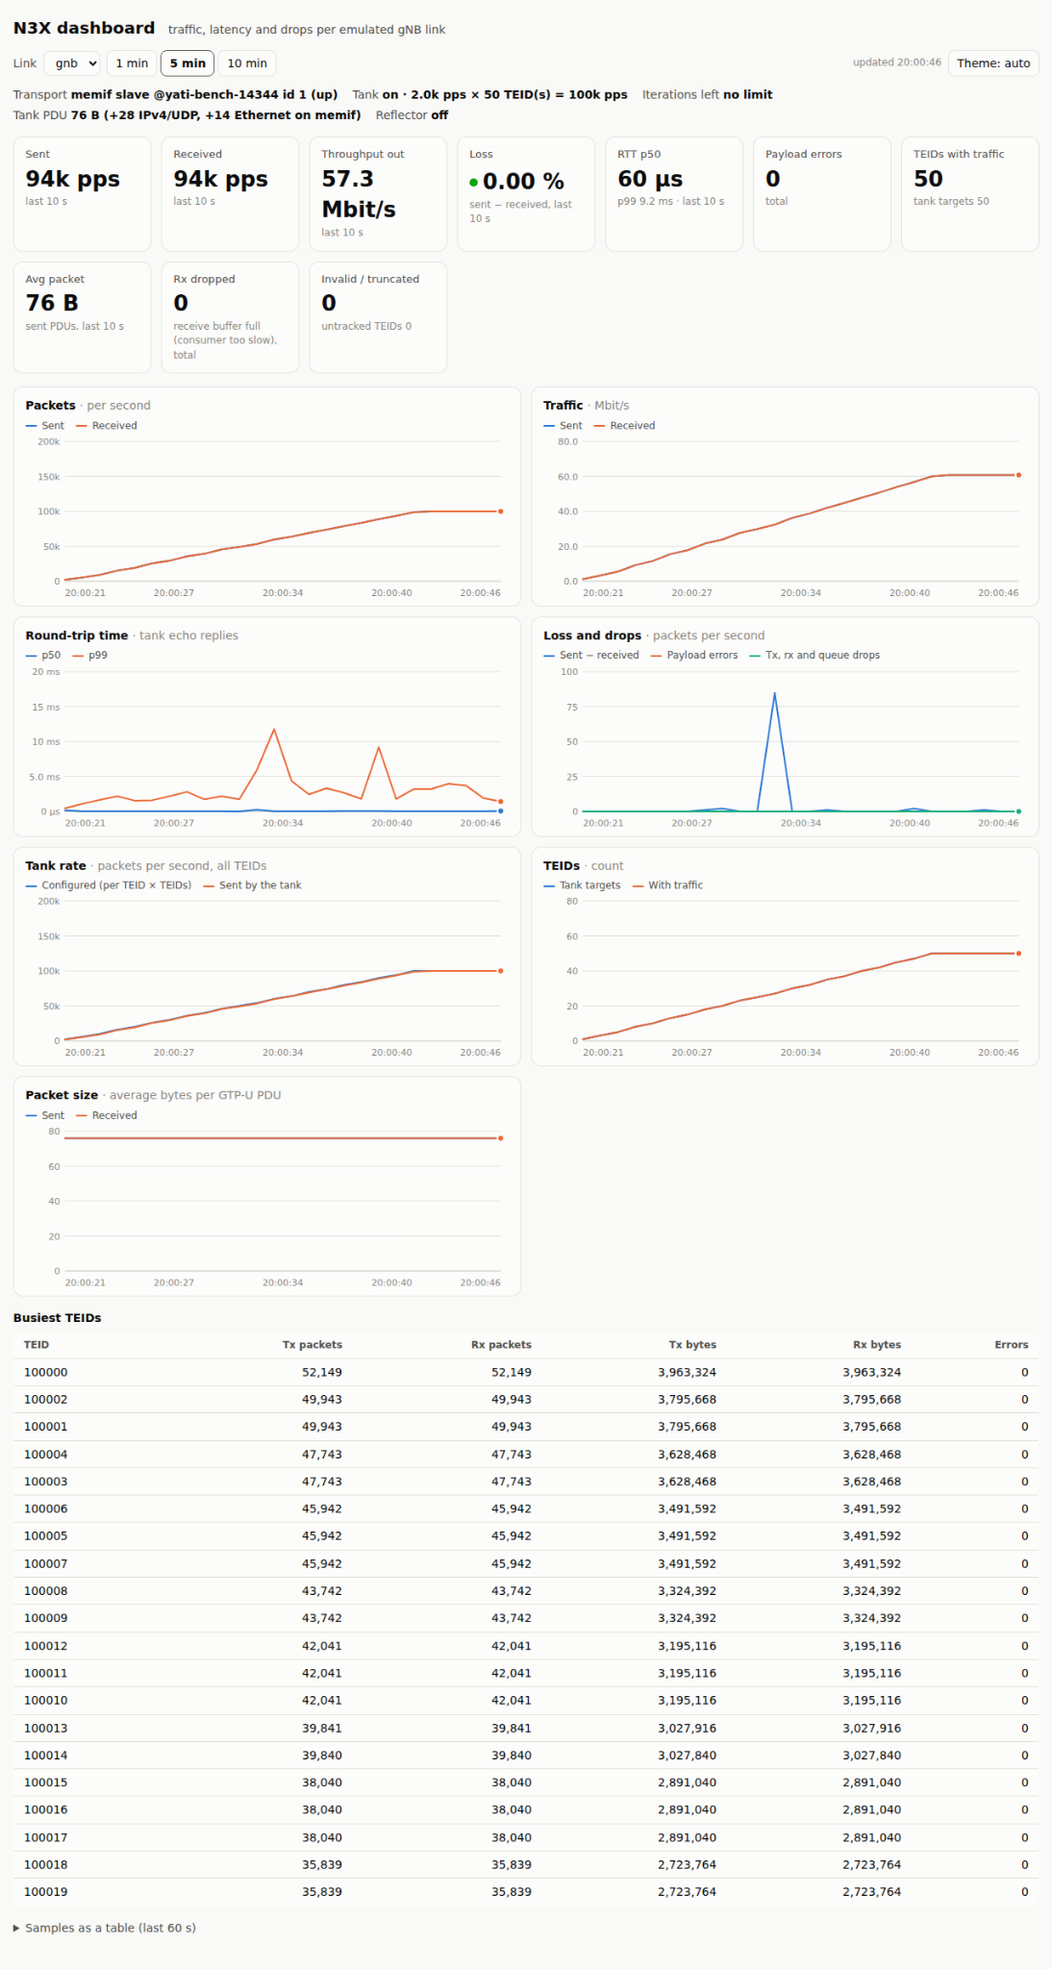Click the RTT p50 60 µs card
Screen dimensions: 1052x1969
point(674,194)
